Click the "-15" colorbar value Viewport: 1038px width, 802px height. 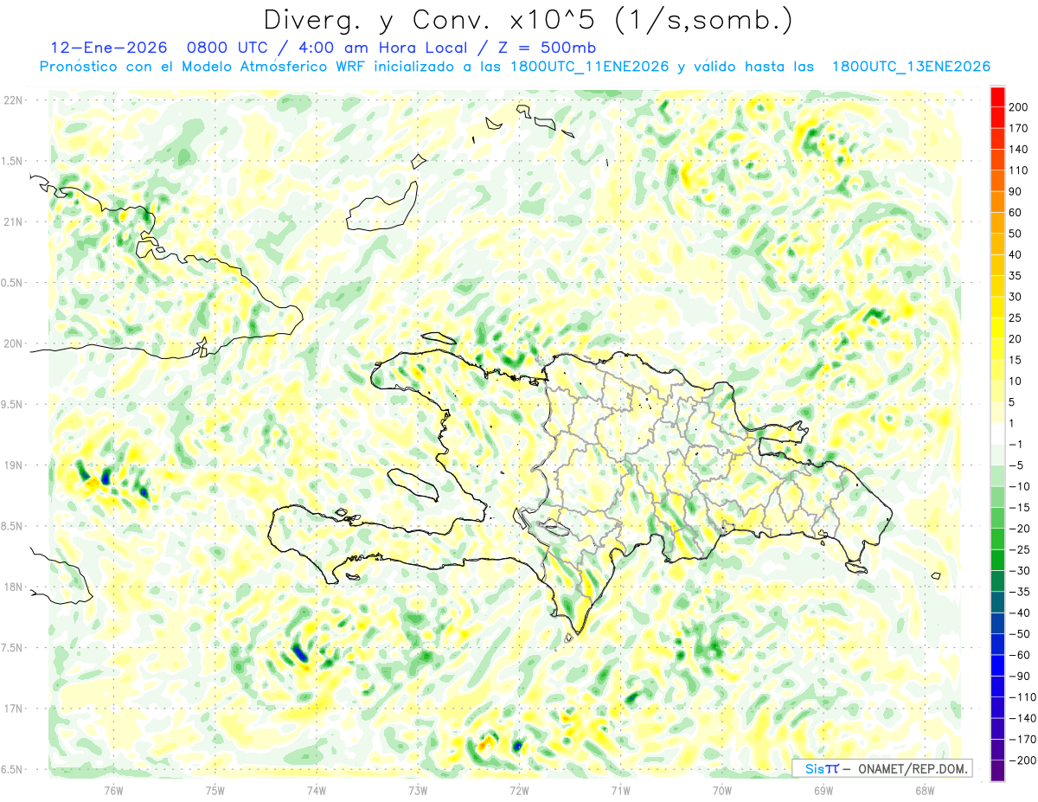(x=1020, y=508)
